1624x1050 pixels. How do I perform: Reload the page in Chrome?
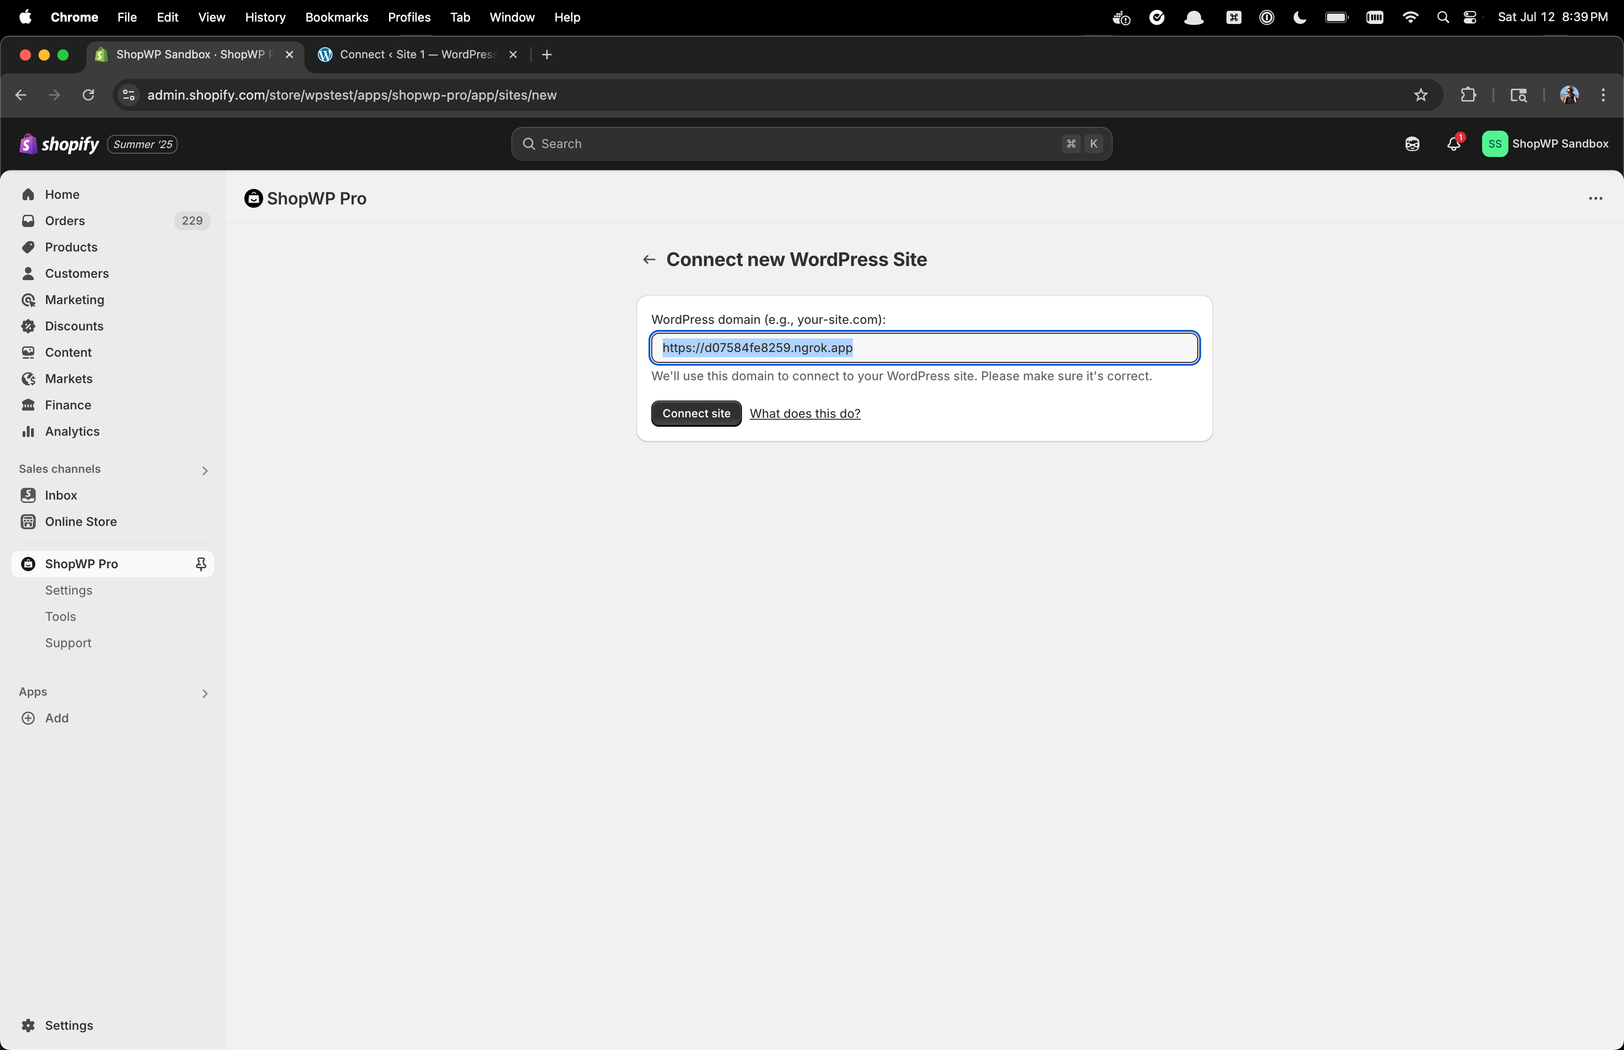[x=88, y=95]
